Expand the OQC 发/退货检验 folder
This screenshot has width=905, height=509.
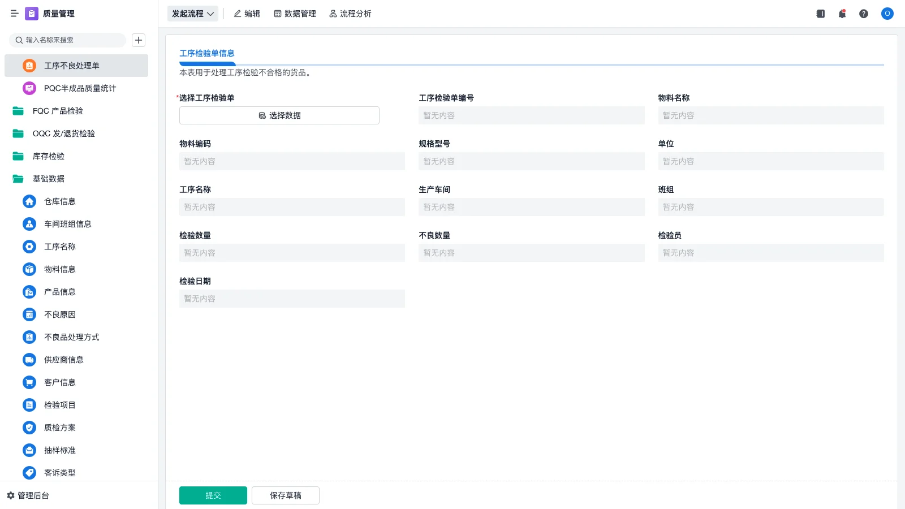pos(63,133)
